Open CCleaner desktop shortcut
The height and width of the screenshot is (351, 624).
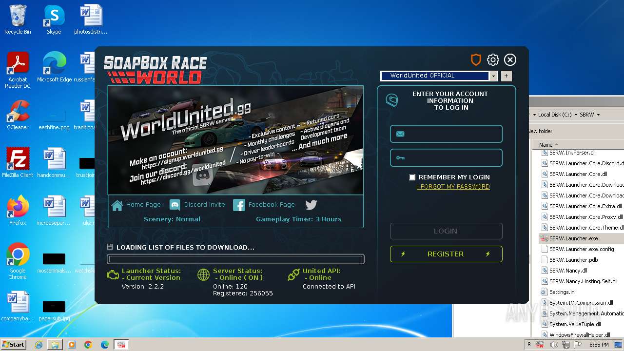point(18,115)
